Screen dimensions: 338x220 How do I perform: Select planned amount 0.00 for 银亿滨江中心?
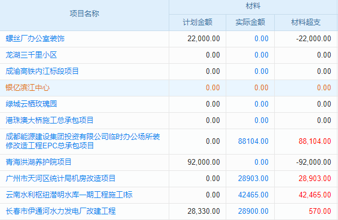pyautogui.click(x=213, y=87)
